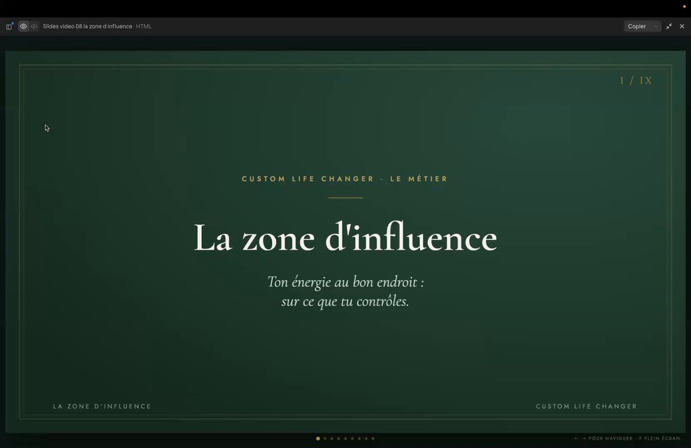Click the footer text Custom Life Changer
Image resolution: width=691 pixels, height=448 pixels.
point(586,406)
